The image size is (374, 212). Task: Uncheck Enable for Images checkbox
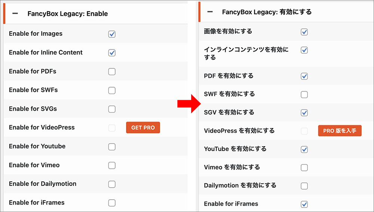tap(112, 34)
